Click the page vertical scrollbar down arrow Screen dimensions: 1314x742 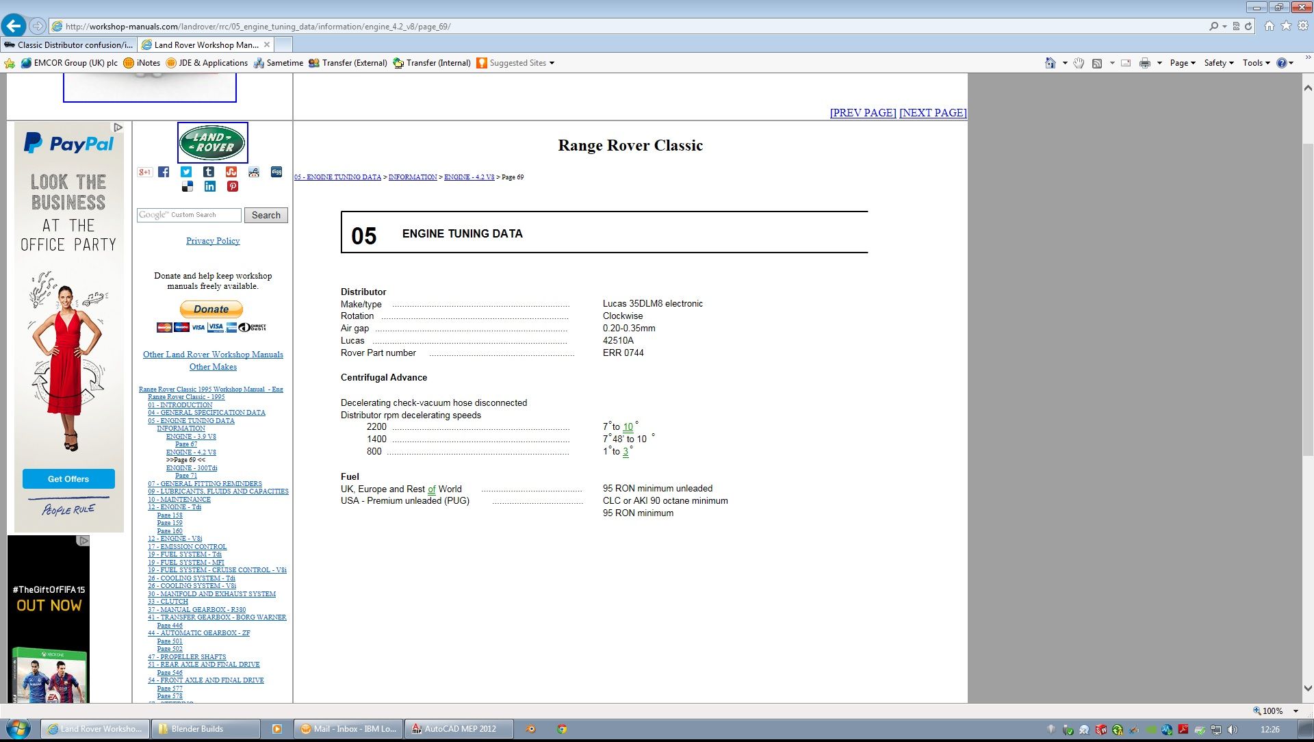(x=1308, y=689)
